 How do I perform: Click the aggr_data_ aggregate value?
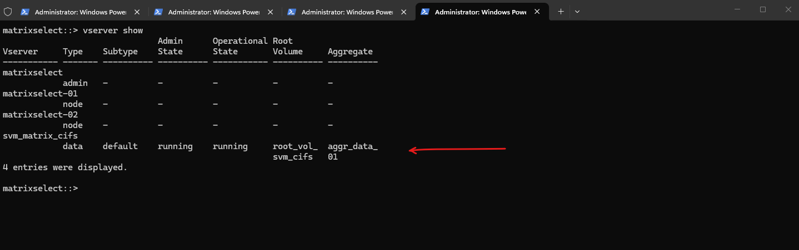352,146
